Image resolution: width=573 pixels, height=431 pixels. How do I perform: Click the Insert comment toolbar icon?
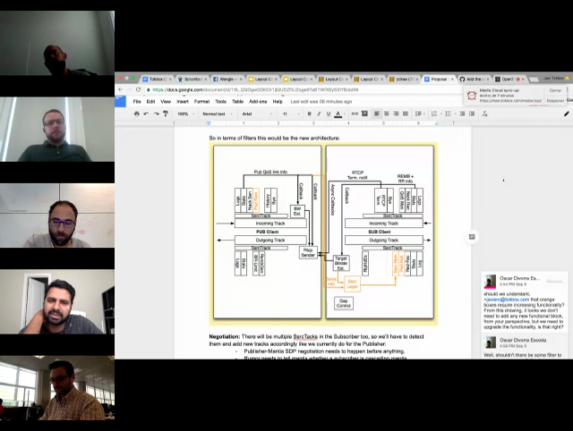(x=364, y=114)
